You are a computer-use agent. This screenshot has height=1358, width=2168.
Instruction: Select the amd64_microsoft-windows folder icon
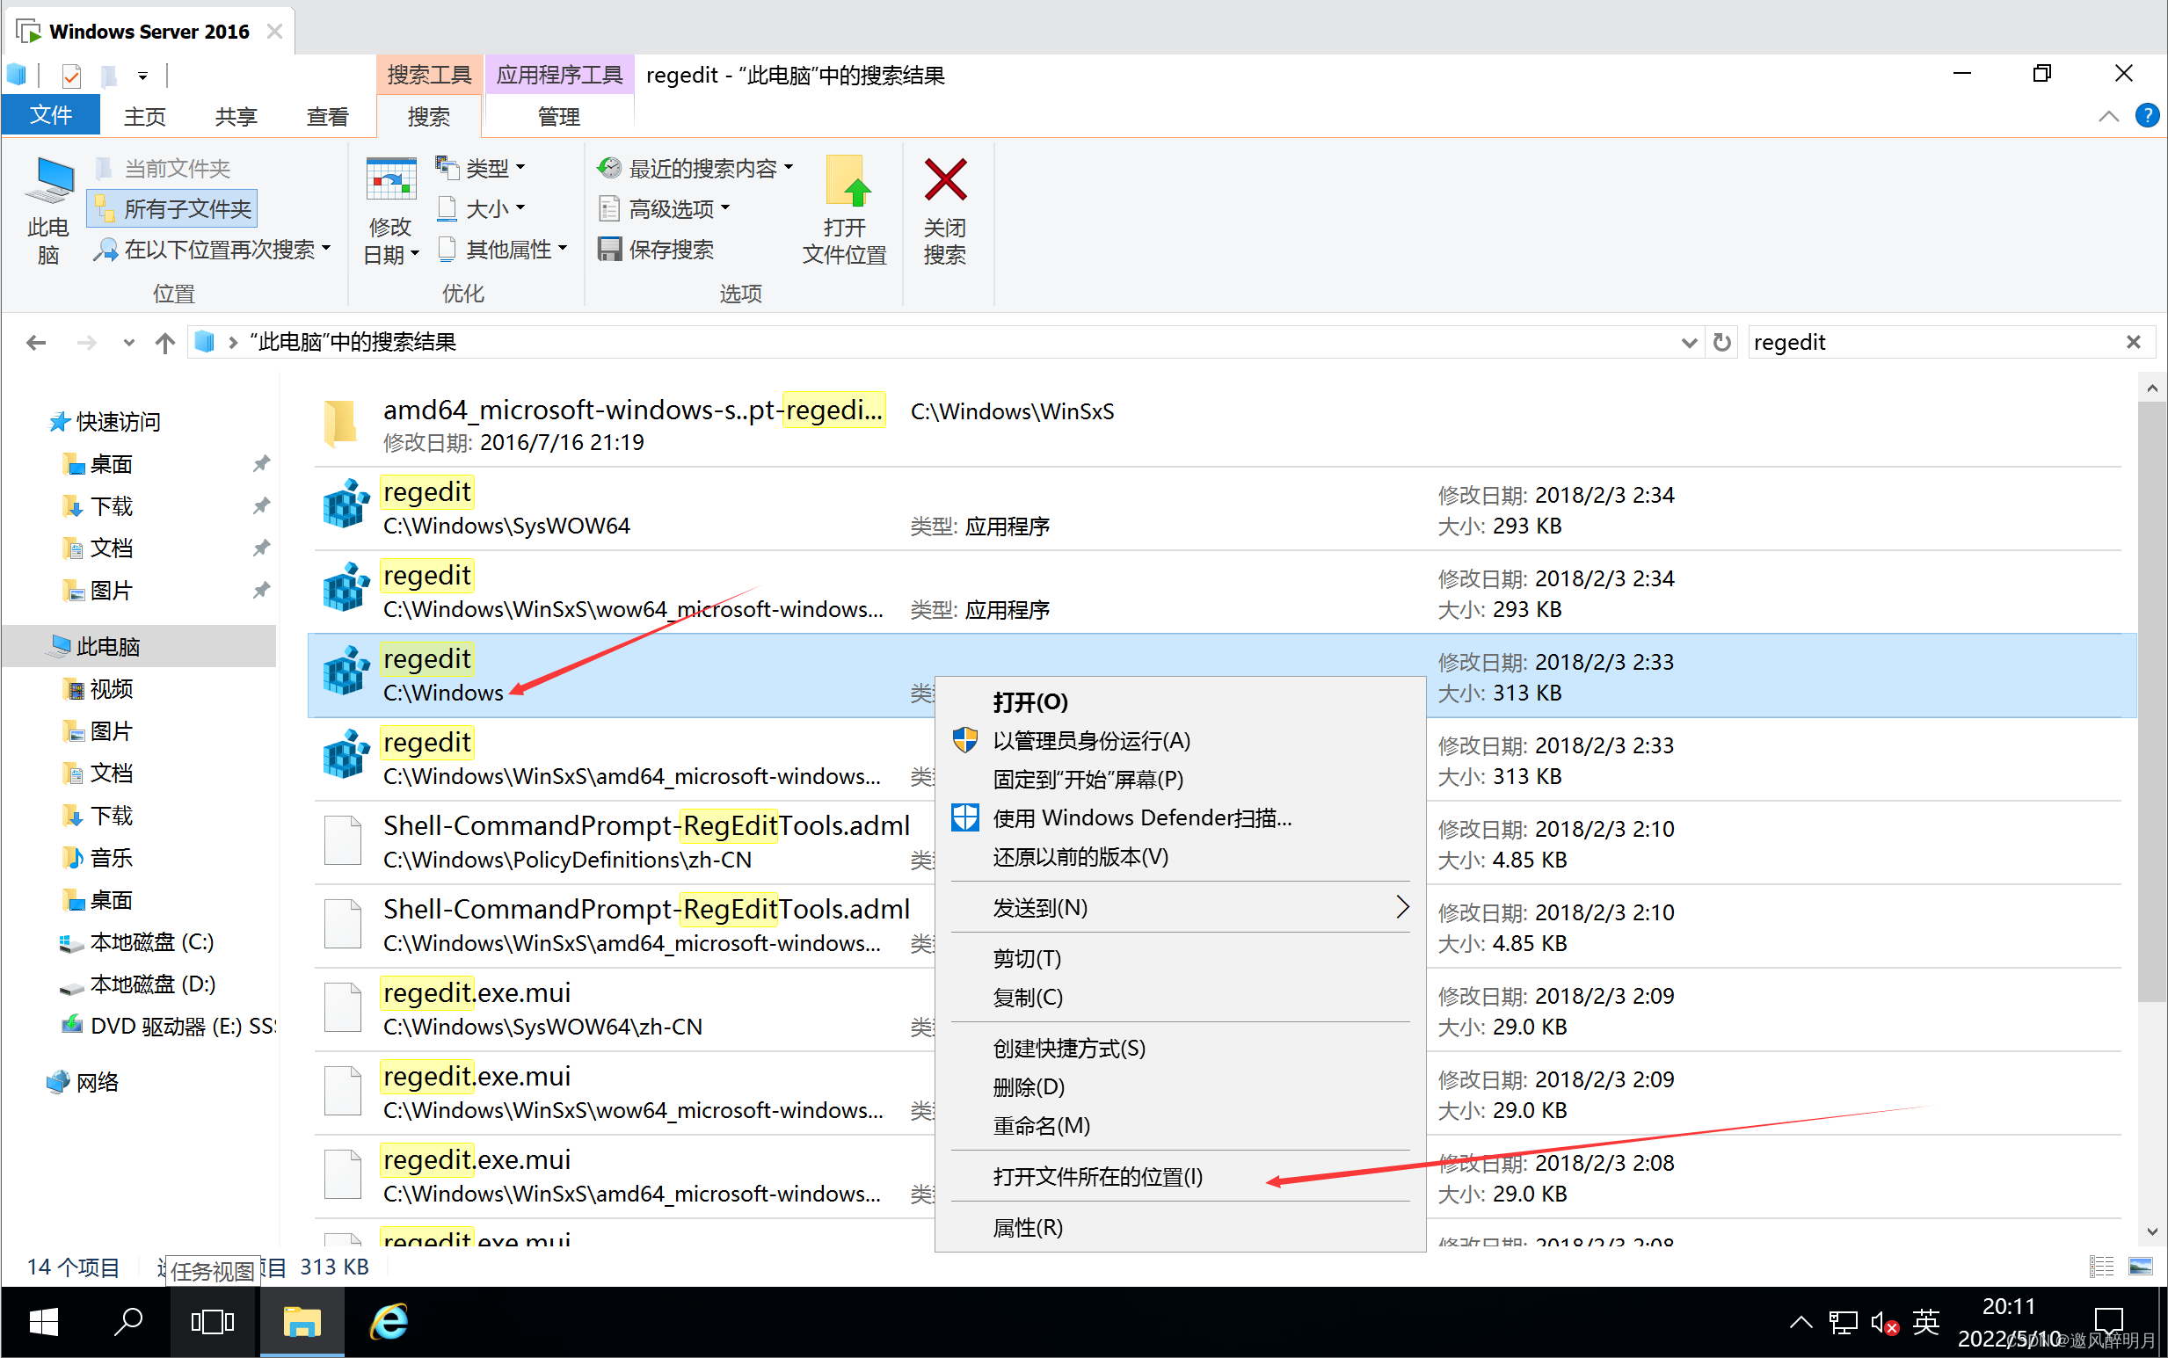(341, 422)
